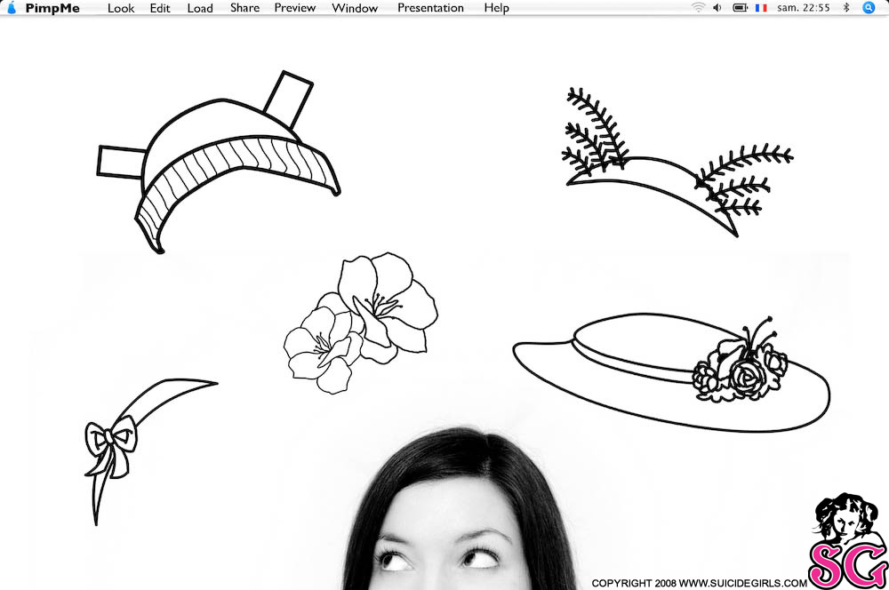Screen dimensions: 889x590
Task: Click the SG logo
Action: point(847,541)
